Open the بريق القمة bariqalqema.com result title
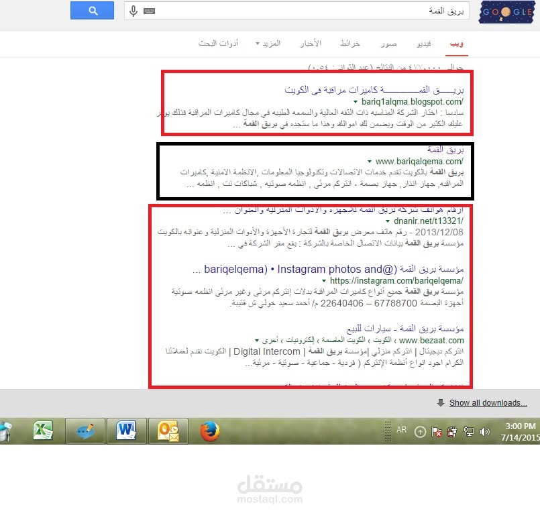 (x=445, y=150)
